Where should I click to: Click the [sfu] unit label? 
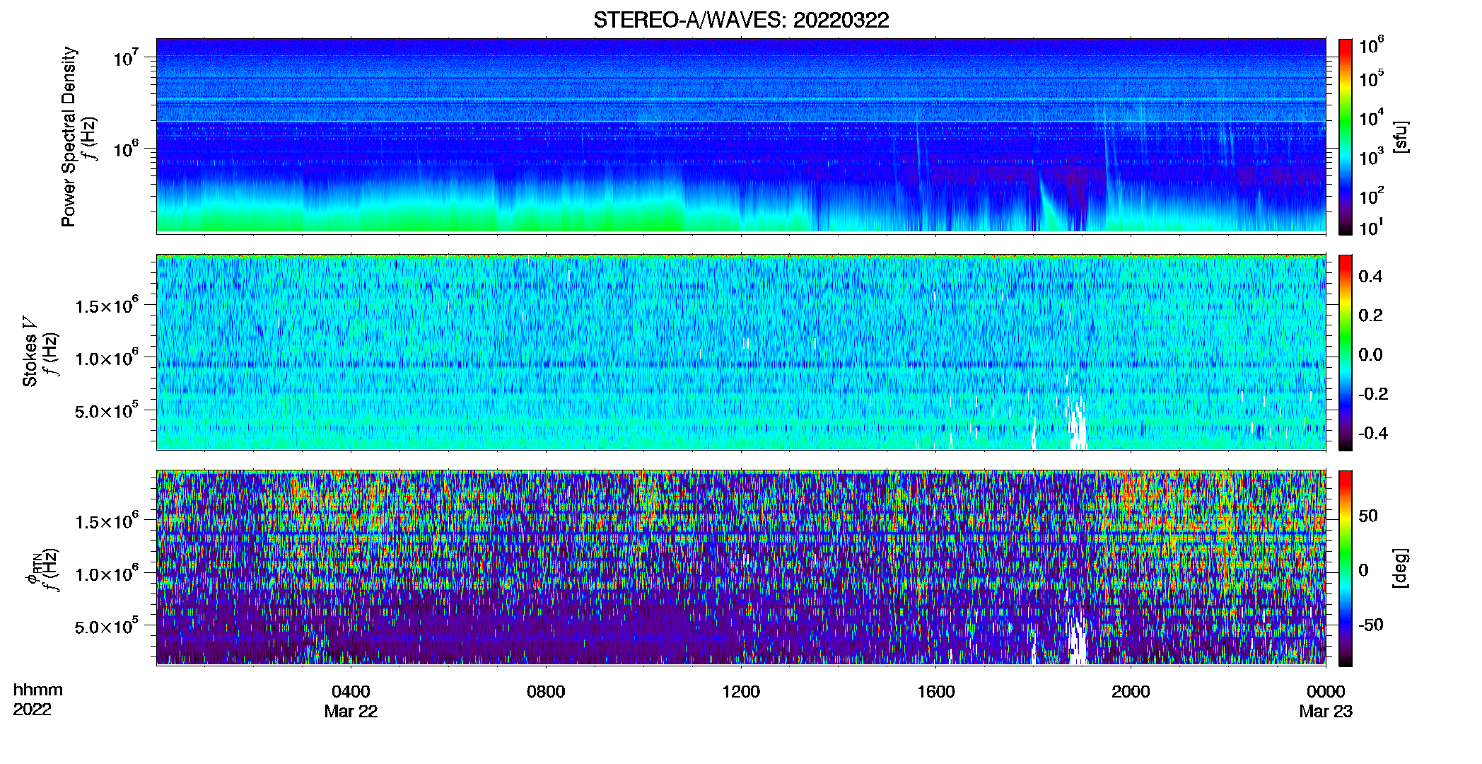pyautogui.click(x=1400, y=137)
